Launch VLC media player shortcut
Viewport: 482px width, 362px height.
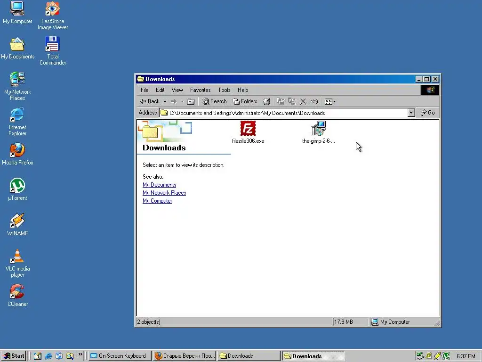tap(17, 263)
